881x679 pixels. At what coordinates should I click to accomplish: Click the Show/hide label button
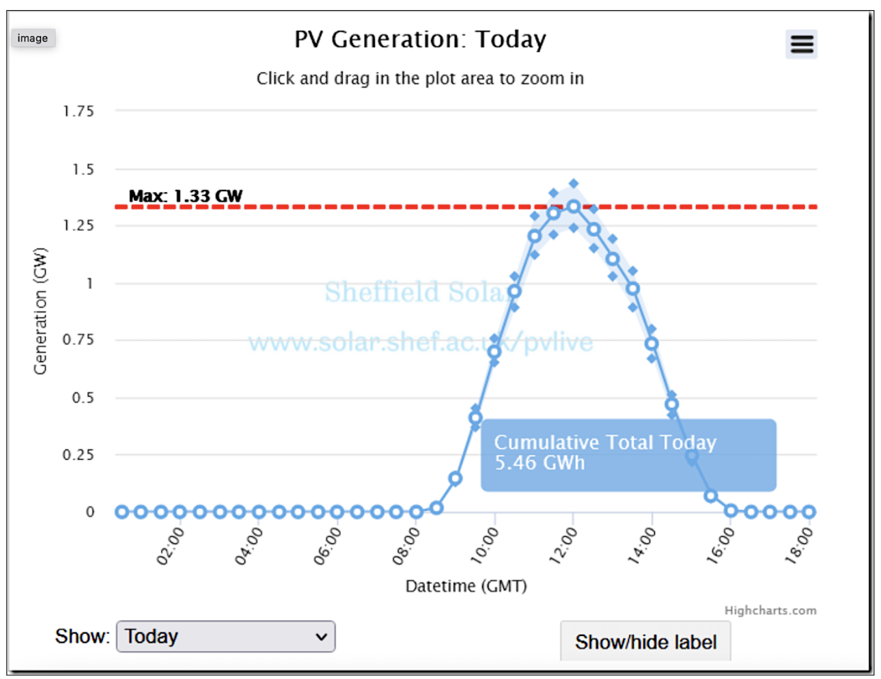pyautogui.click(x=645, y=641)
